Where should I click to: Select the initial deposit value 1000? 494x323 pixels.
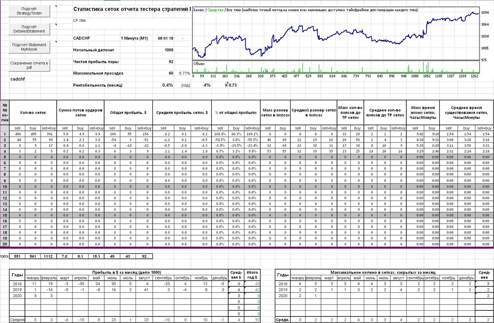tap(169, 50)
